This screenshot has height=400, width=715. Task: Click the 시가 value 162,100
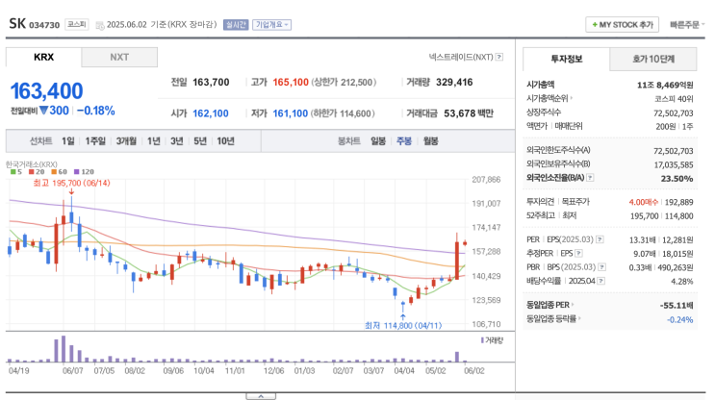click(x=211, y=113)
